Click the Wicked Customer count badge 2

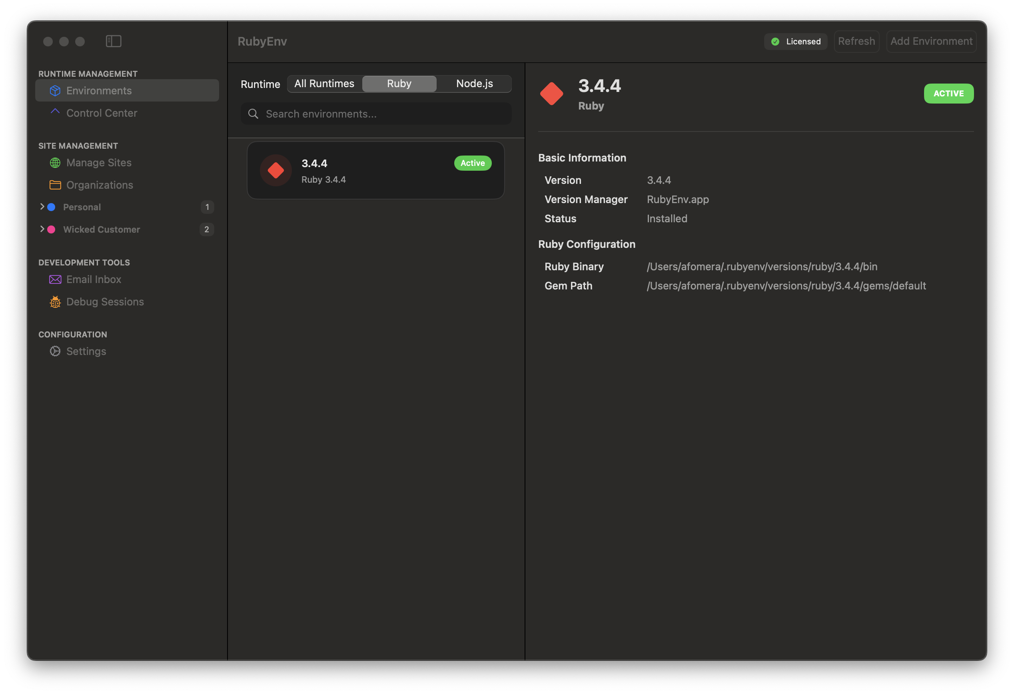(x=207, y=229)
